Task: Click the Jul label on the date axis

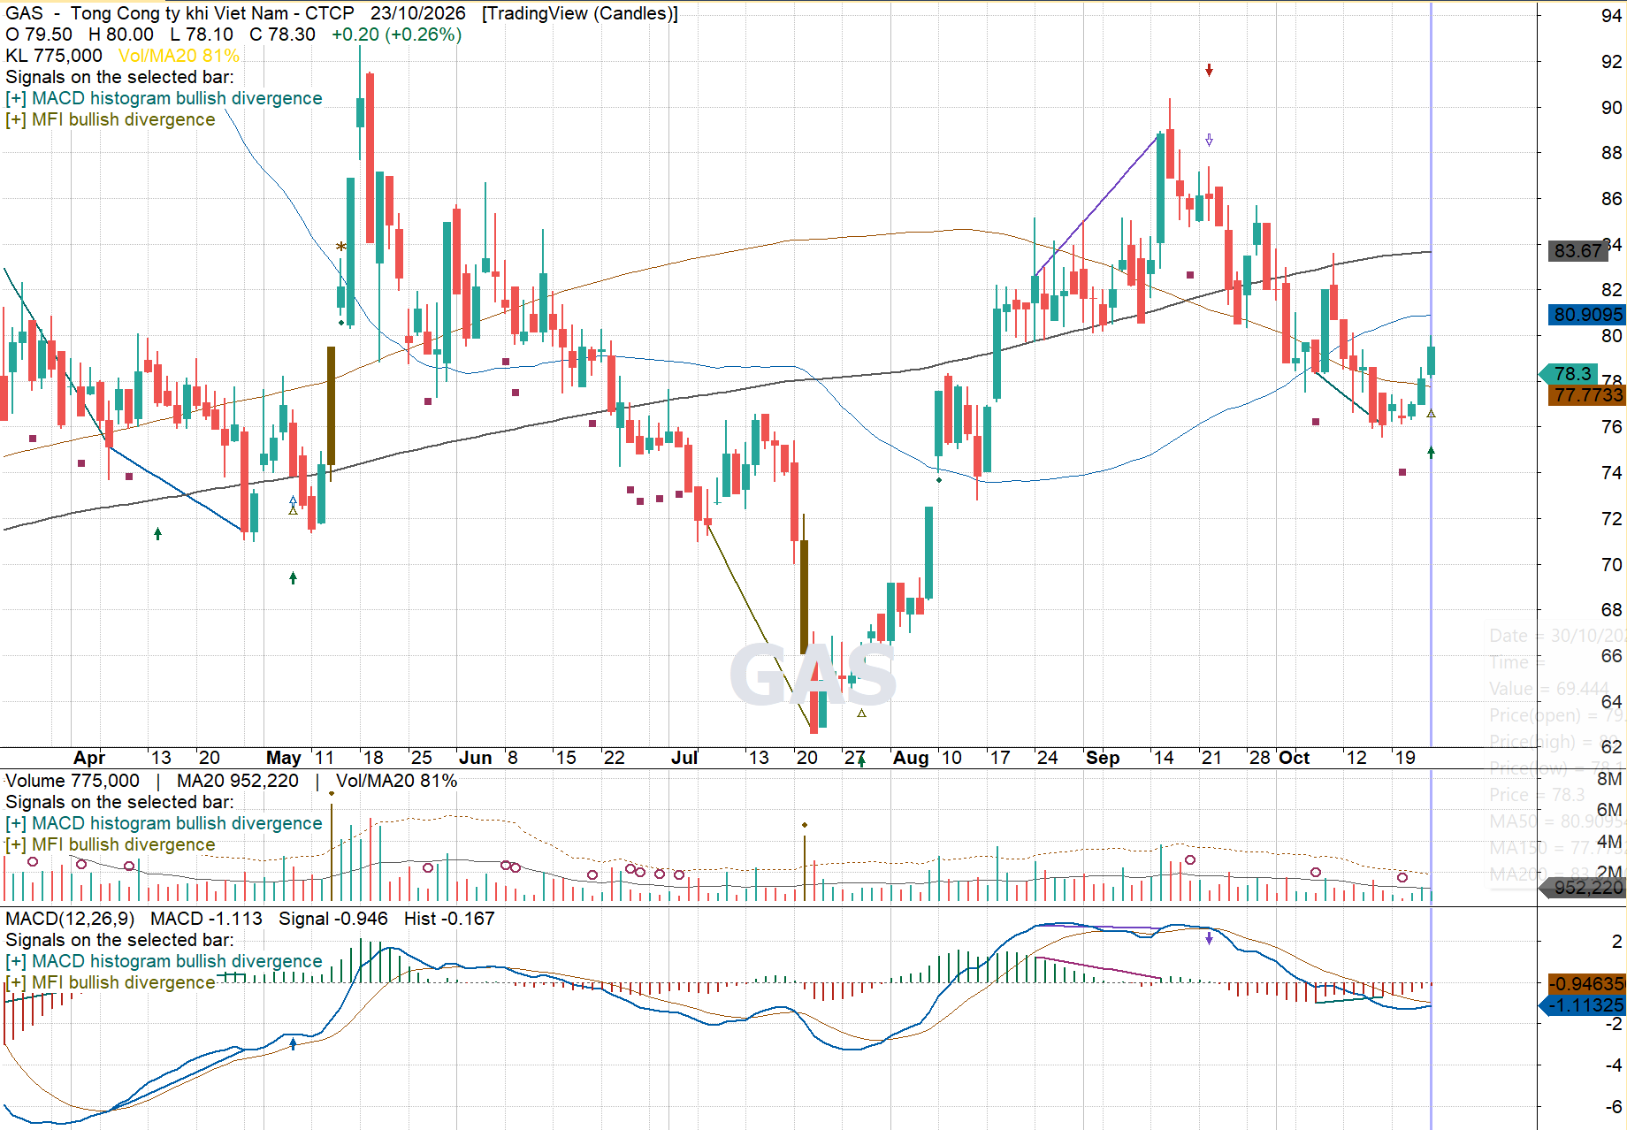Action: [684, 758]
